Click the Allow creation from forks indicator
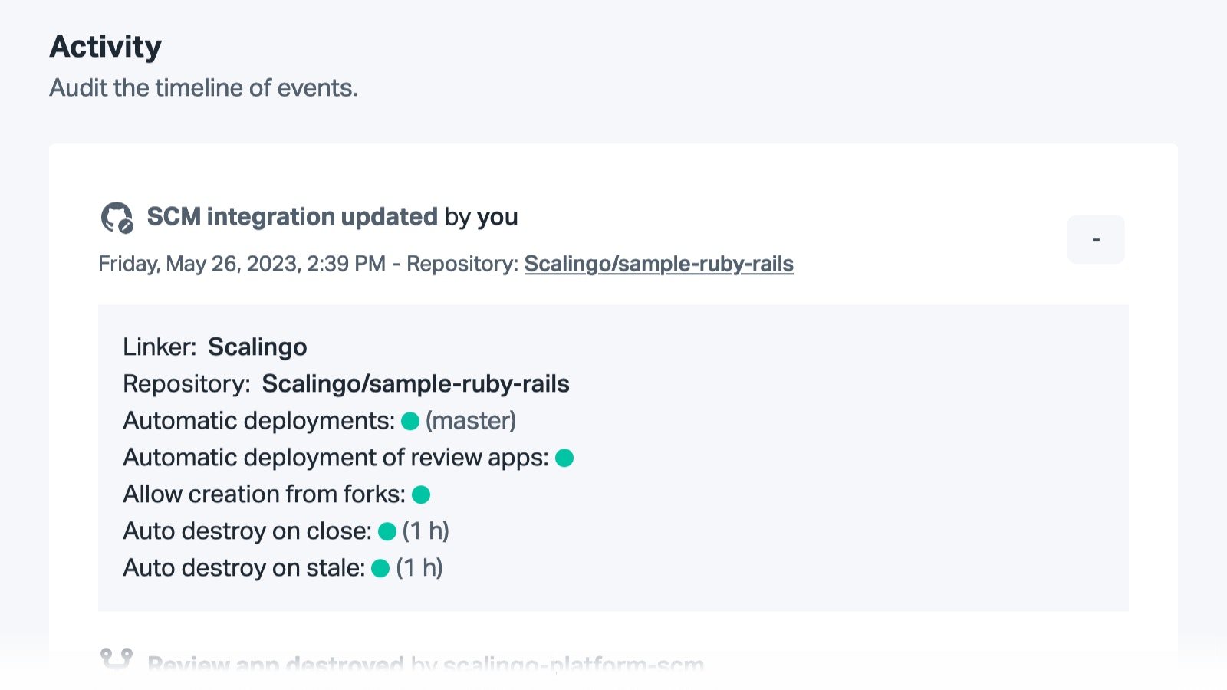 point(421,495)
